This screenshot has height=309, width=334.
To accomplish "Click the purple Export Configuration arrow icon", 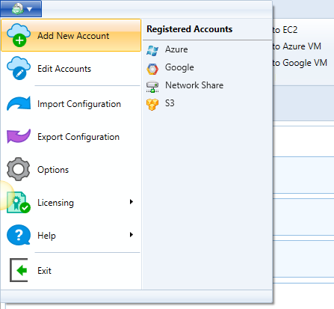I will (19, 136).
